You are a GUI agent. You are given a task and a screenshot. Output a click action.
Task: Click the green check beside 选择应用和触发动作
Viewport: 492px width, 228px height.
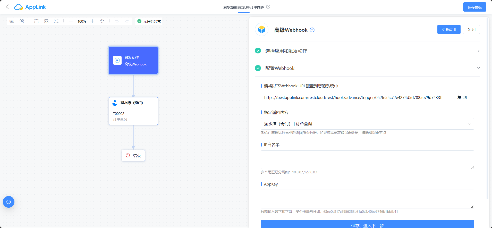click(258, 51)
